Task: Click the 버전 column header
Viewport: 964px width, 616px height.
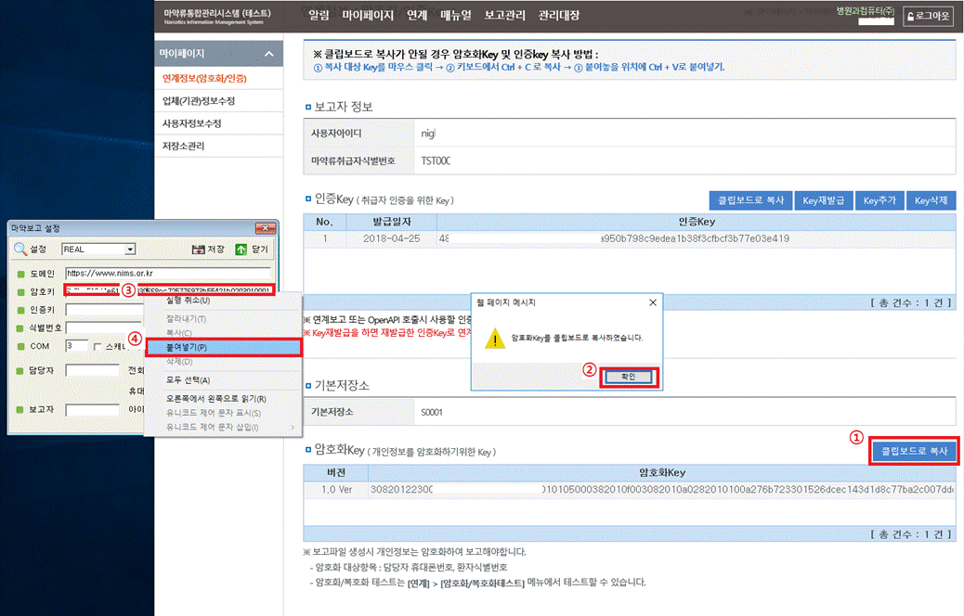Action: 336,473
